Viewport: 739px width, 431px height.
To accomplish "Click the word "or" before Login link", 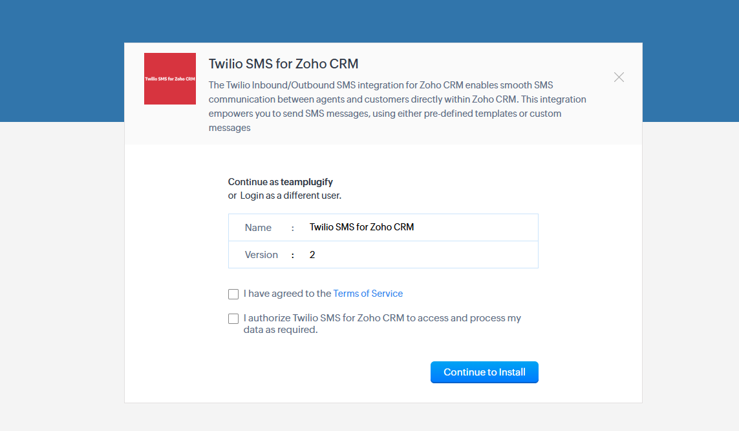I will click(232, 195).
